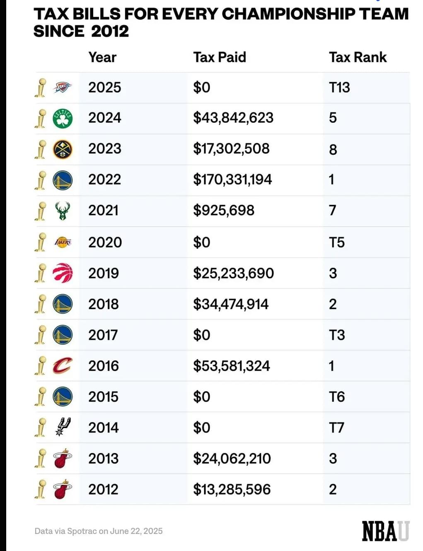Click the Denver Nuggets logo
This screenshot has width=423, height=551.
click(63, 149)
